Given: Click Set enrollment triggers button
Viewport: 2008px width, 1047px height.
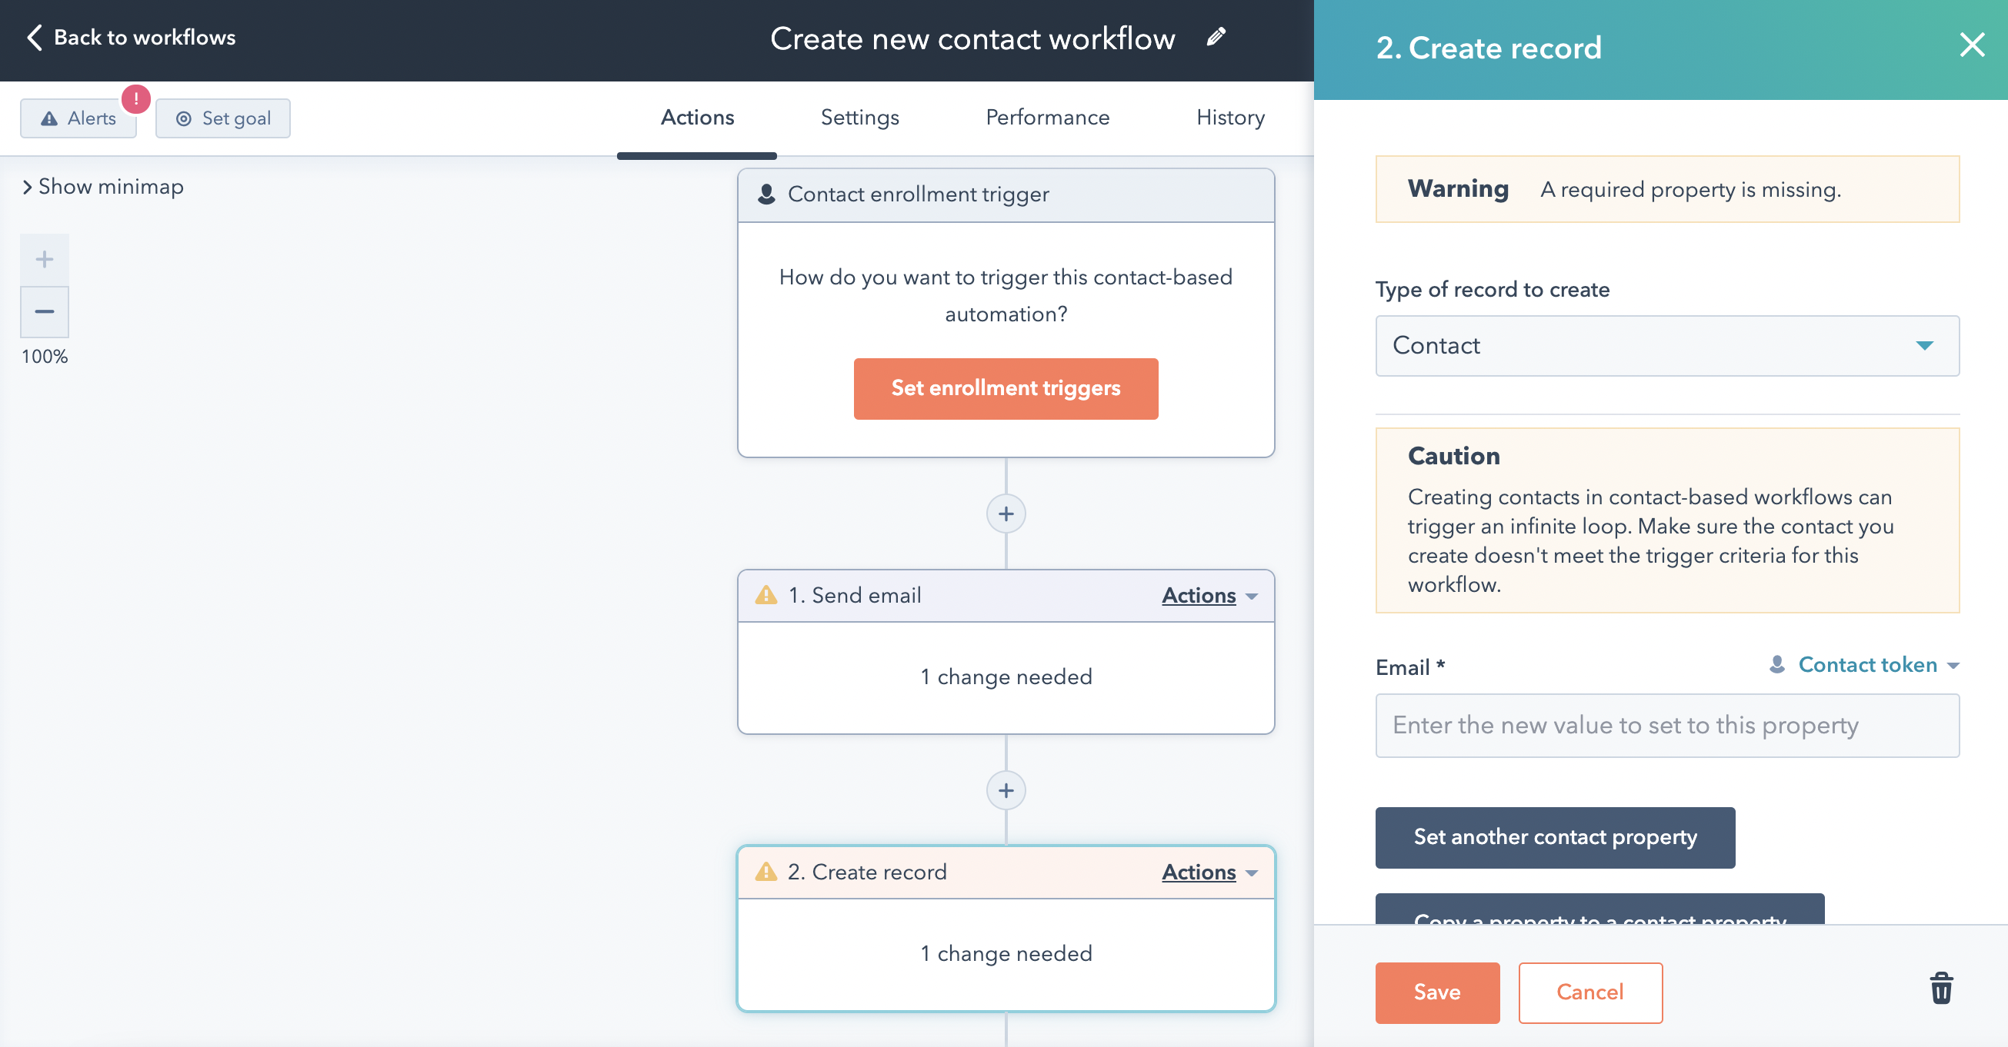Looking at the screenshot, I should click(1006, 389).
